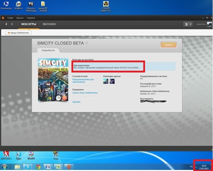The image size is (213, 171).
Task: Click the 'Поддержка' heading
Action: 78,90
